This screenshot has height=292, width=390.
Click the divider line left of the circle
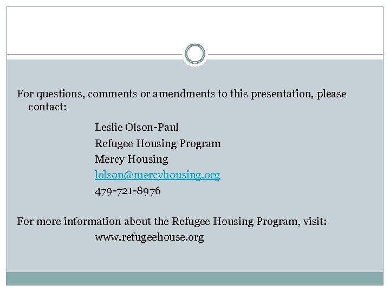pyautogui.click(x=92, y=55)
